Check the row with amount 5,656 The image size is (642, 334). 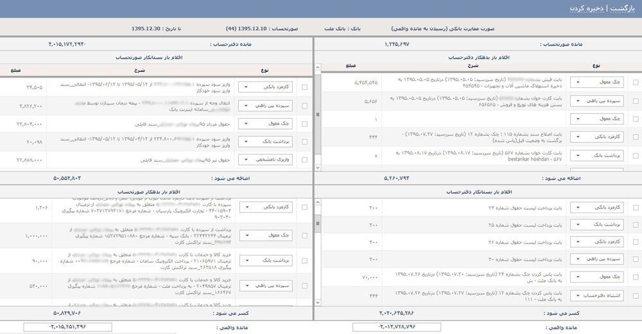coord(636,101)
